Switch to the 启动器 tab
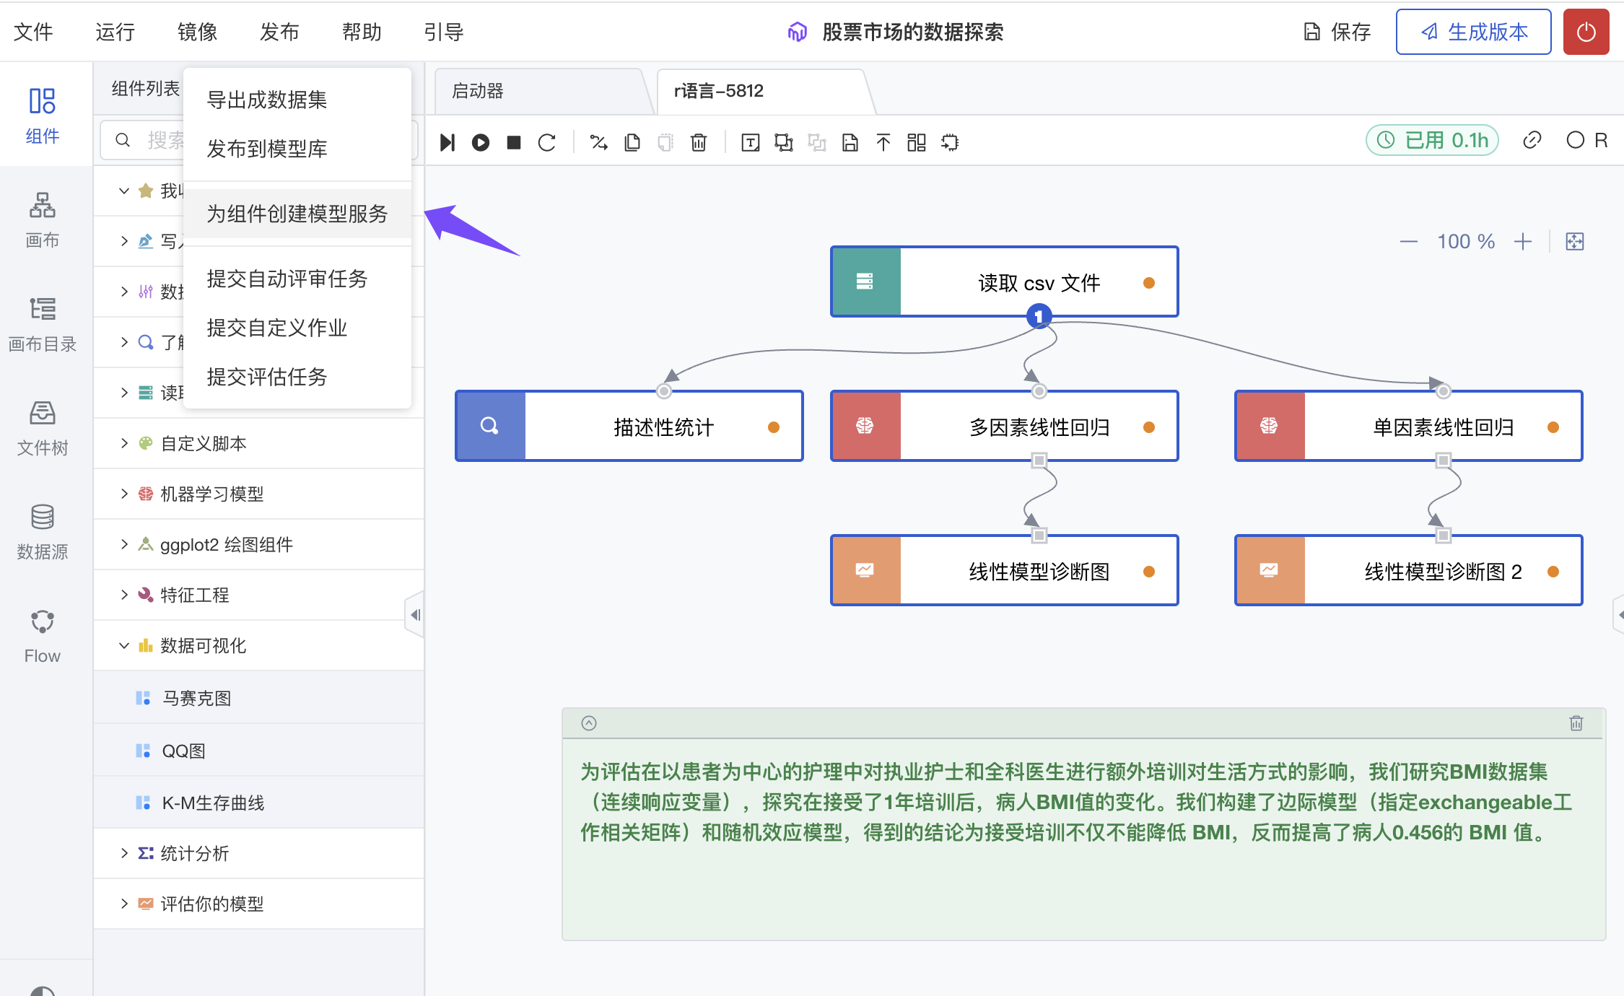The height and width of the screenshot is (996, 1624). 478,91
